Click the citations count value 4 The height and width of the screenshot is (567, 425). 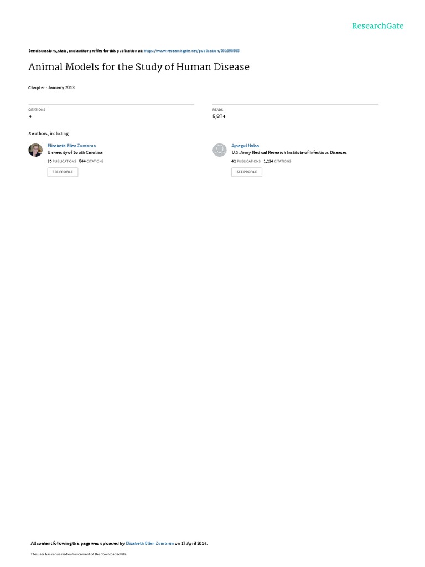click(30, 116)
